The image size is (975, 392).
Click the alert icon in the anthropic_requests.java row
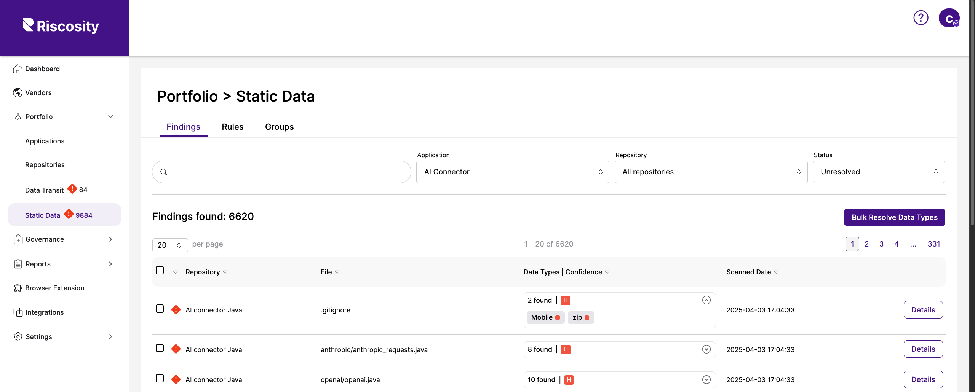coord(176,349)
